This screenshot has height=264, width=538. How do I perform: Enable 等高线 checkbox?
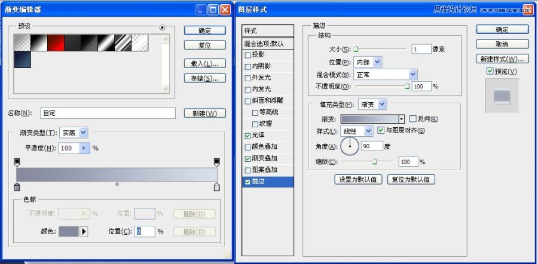[x=255, y=112]
